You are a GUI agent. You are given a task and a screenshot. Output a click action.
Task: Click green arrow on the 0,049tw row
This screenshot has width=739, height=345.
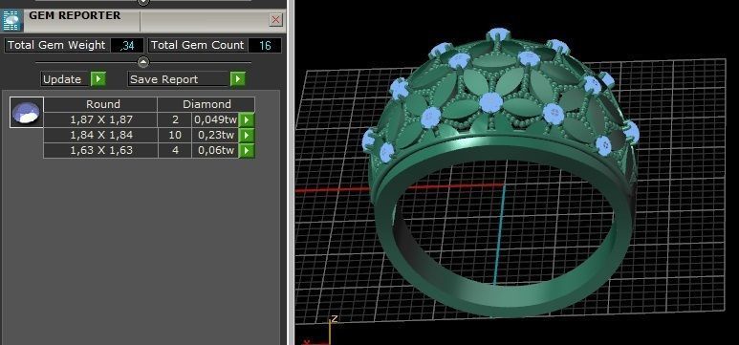[247, 119]
